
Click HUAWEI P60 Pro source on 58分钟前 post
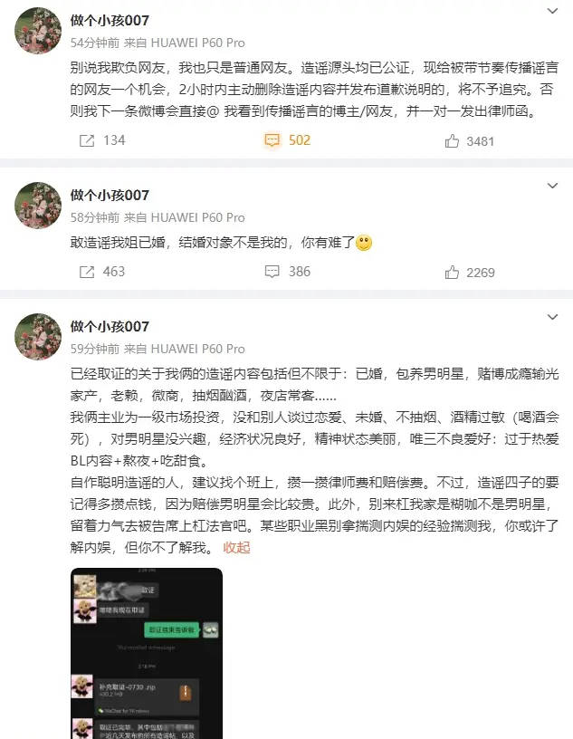(x=198, y=217)
